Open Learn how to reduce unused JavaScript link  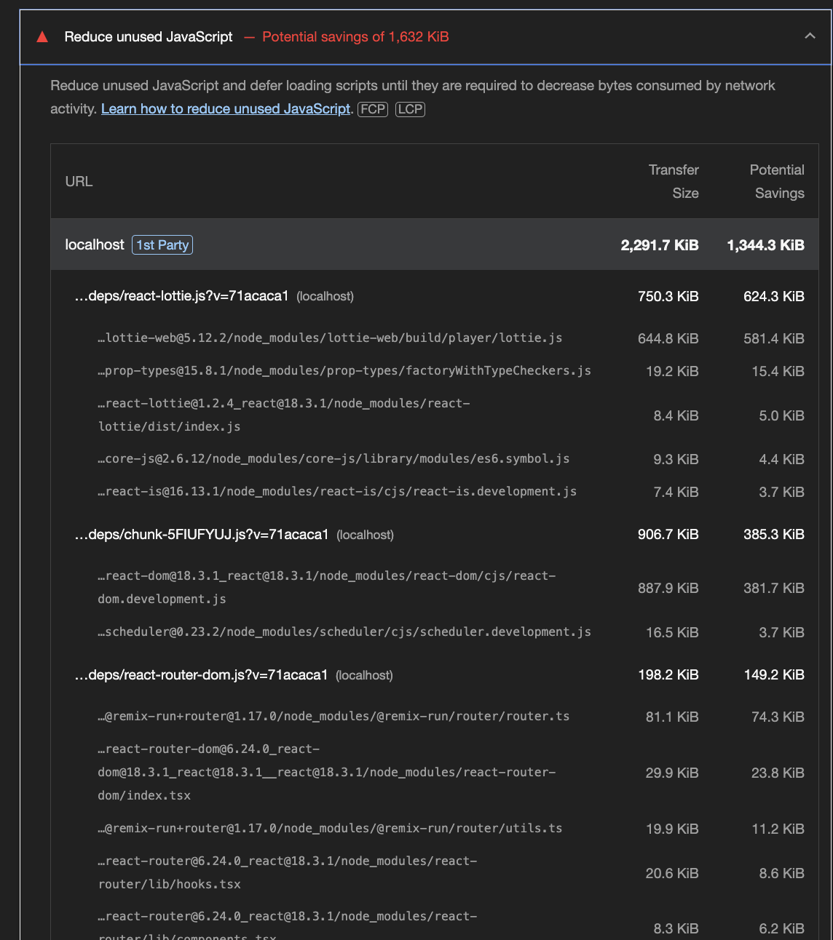[226, 109]
